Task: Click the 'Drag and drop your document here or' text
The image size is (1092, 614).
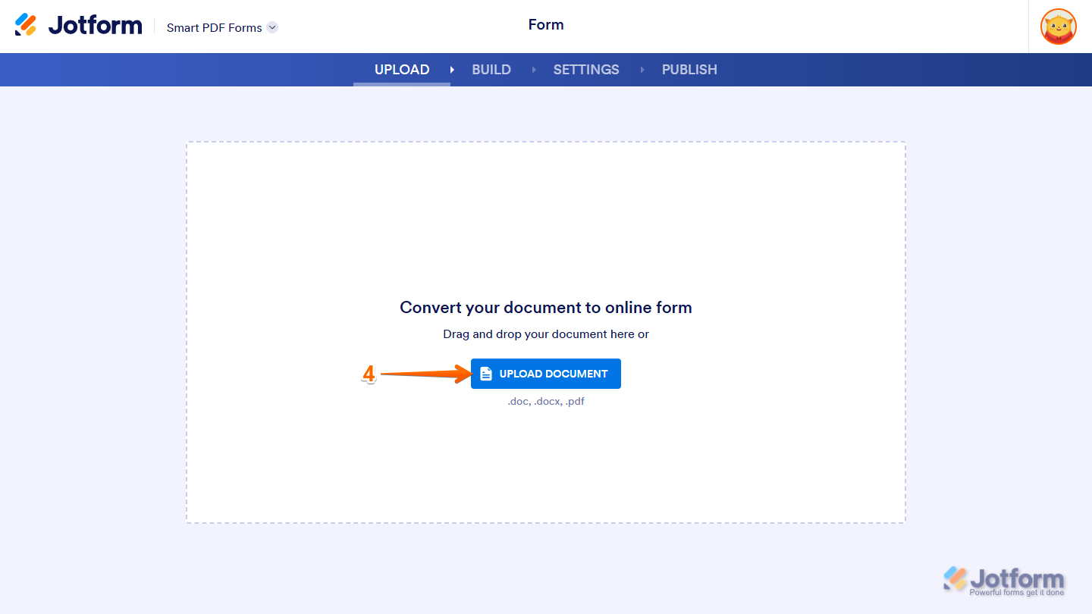Action: [x=546, y=334]
